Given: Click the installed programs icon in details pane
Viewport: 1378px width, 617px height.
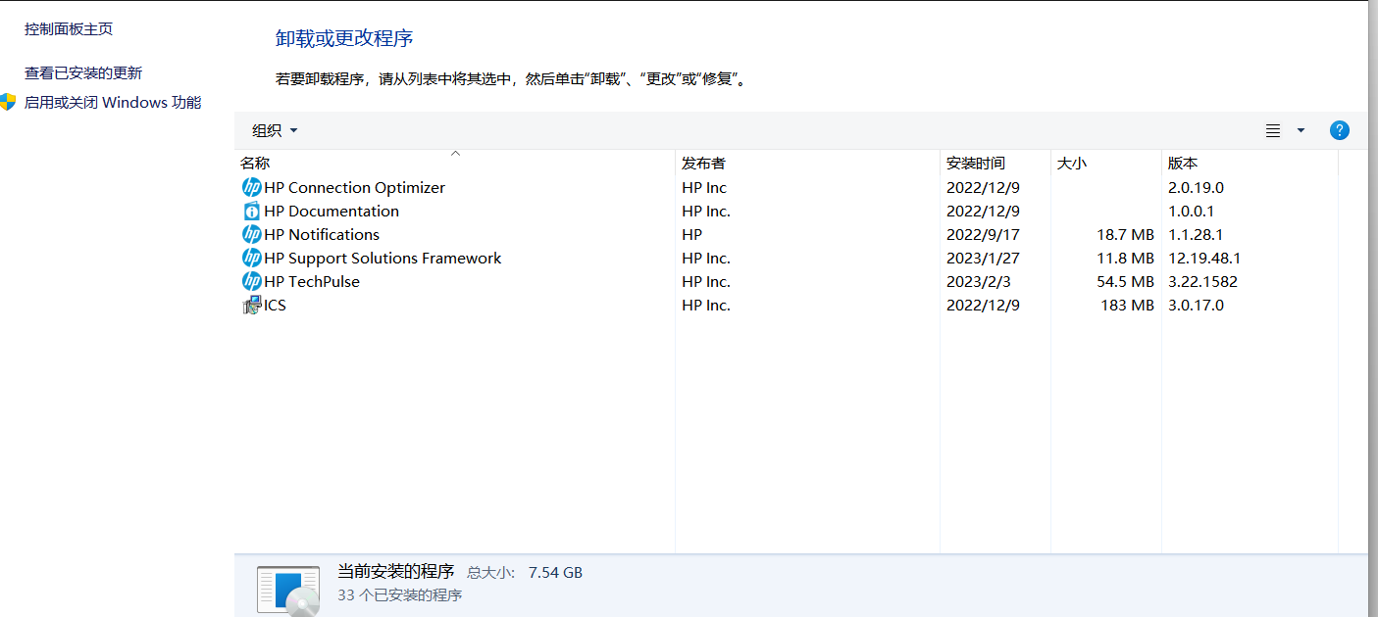Looking at the screenshot, I should [288, 589].
